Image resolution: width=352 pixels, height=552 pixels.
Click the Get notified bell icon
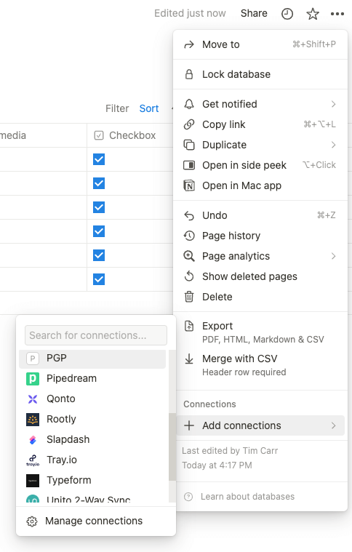pyautogui.click(x=189, y=104)
